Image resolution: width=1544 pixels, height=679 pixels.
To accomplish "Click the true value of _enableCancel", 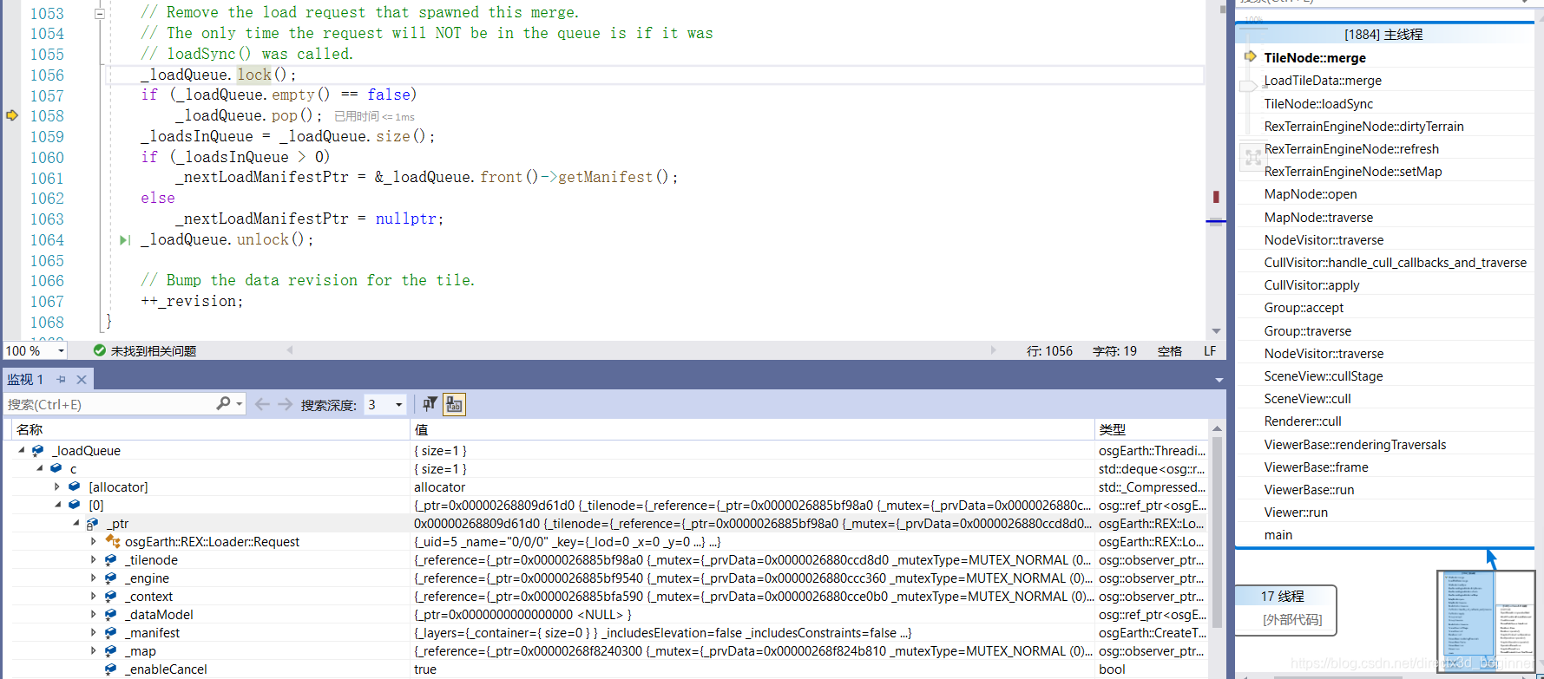I will [x=425, y=669].
